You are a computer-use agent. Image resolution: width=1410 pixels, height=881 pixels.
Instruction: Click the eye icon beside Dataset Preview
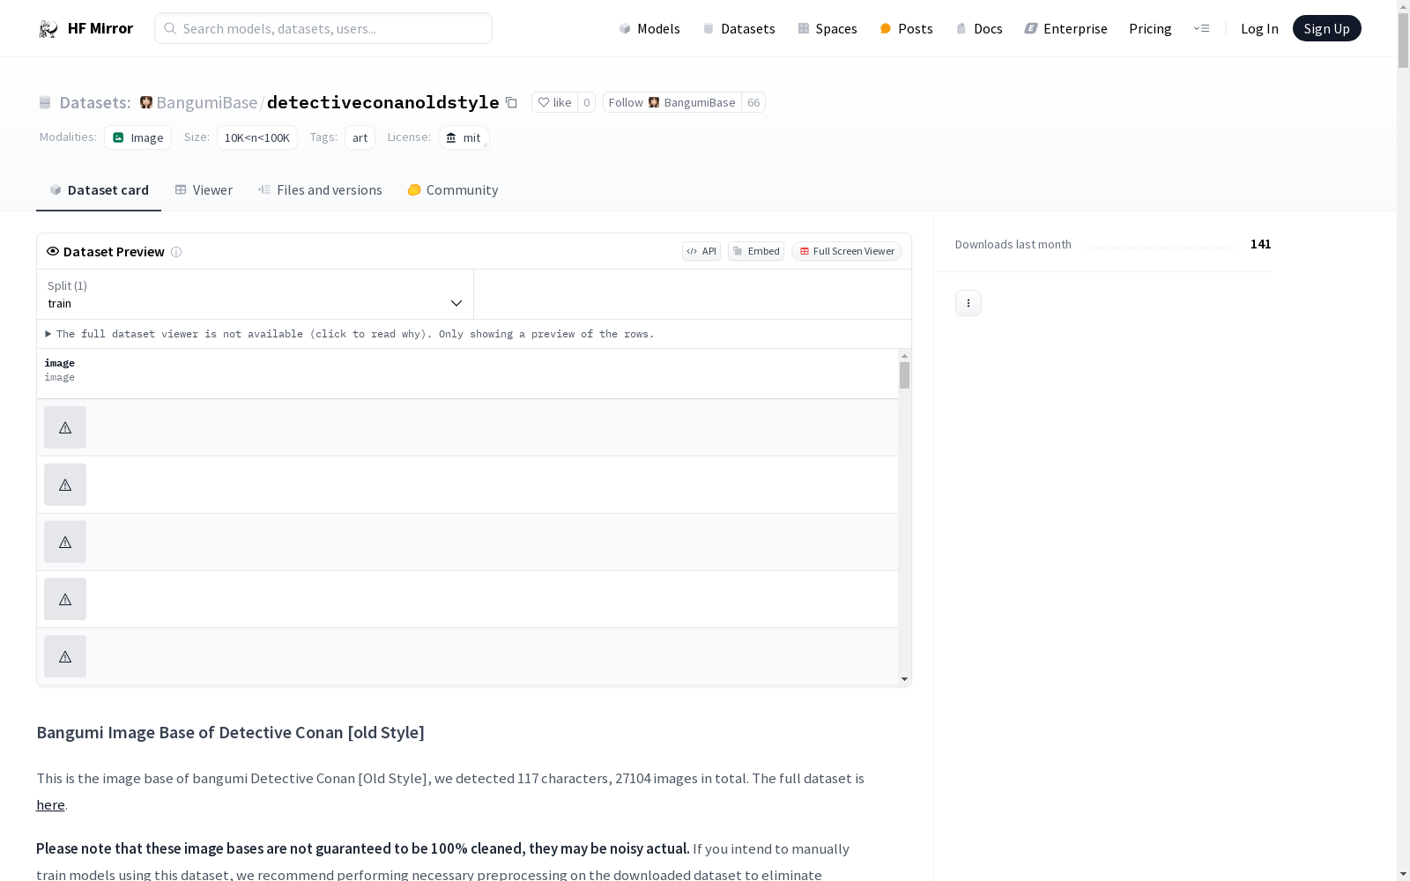point(53,251)
